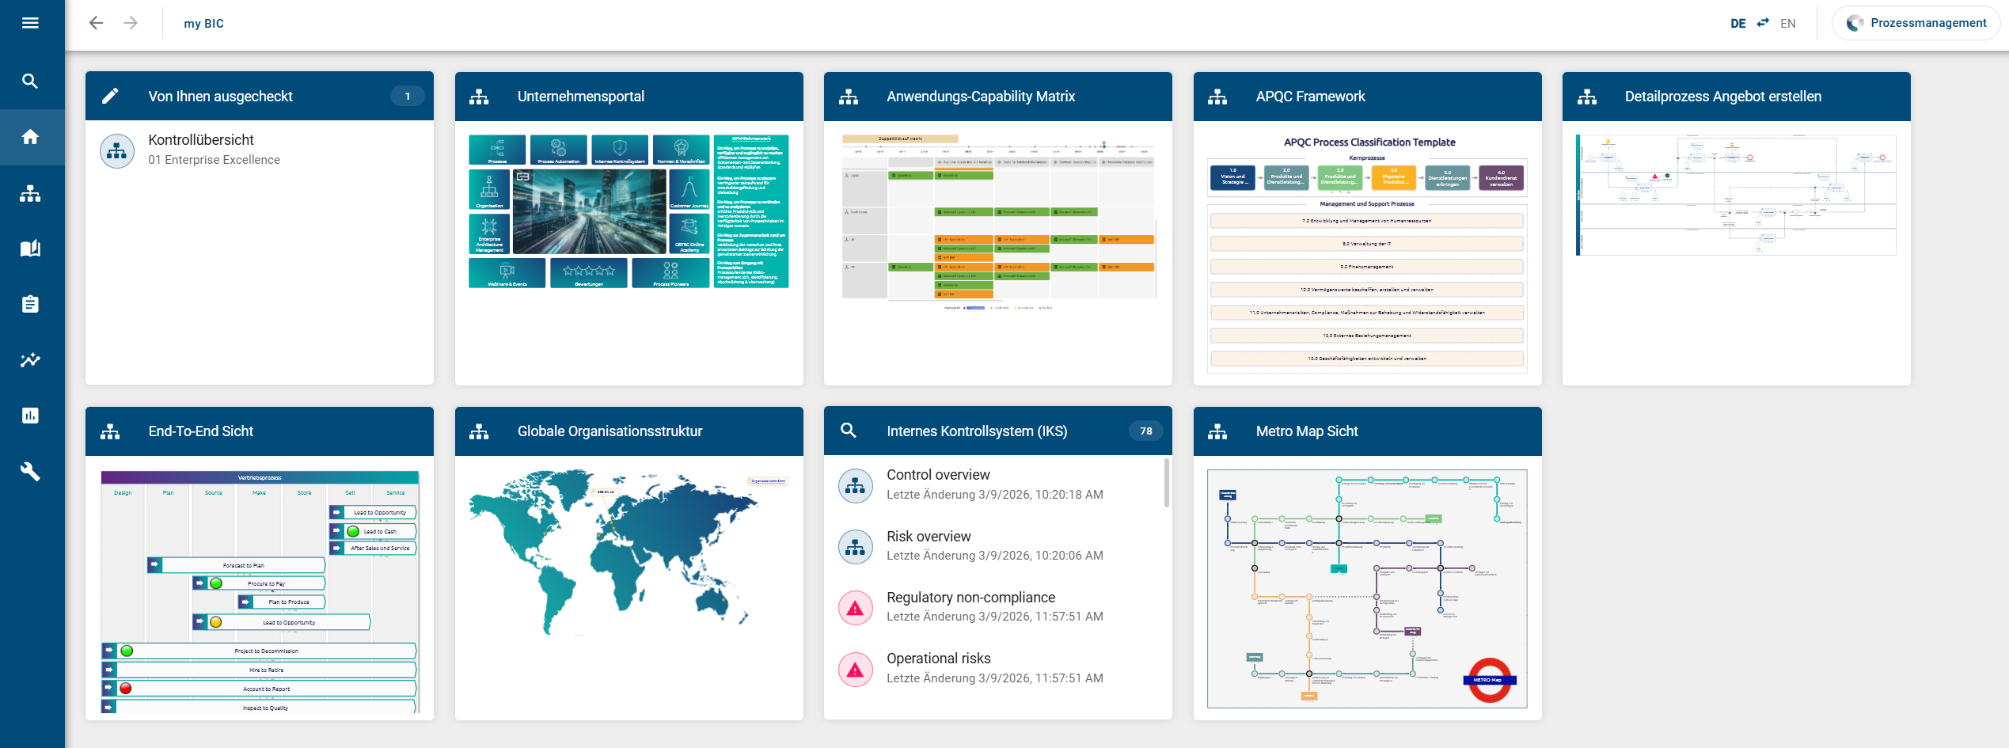Open the Operational risks entry
2009x748 pixels.
tap(994, 667)
